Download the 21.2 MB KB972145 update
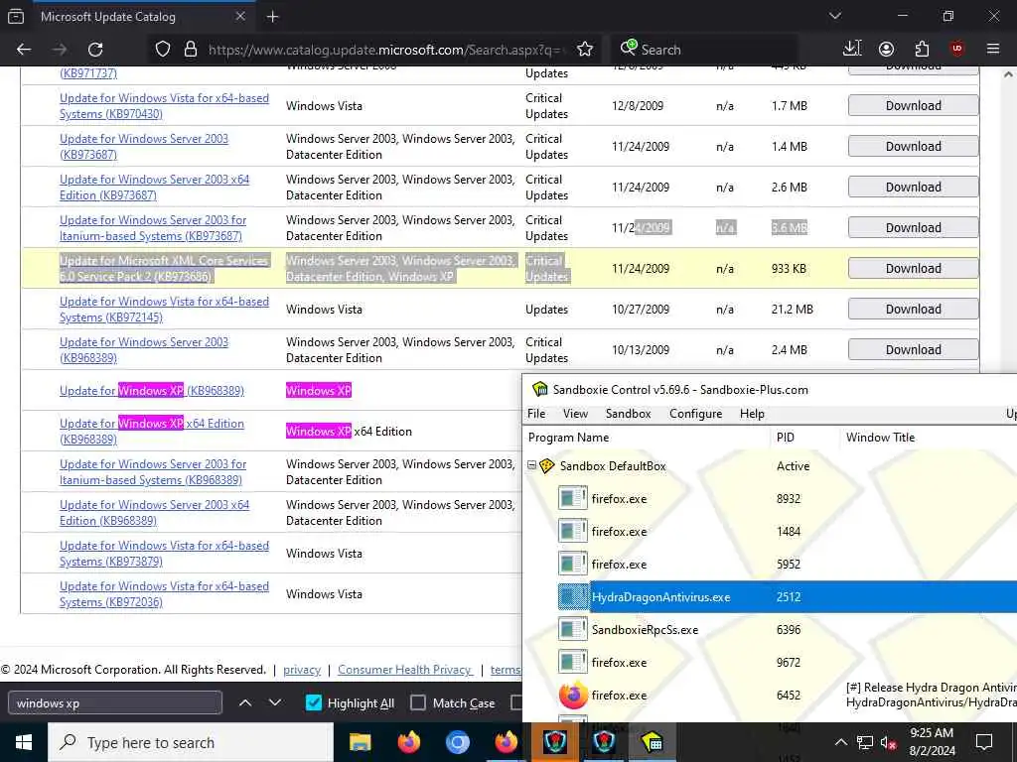The image size is (1017, 762). tap(914, 310)
